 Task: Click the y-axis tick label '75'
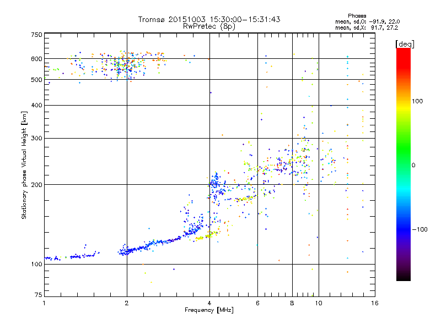(39, 295)
